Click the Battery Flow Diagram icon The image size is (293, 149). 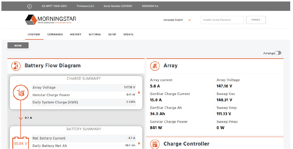pos(16,66)
